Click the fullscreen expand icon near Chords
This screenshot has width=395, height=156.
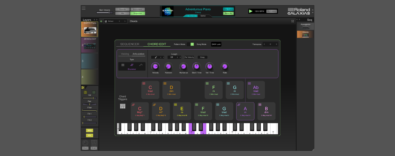pos(293,21)
